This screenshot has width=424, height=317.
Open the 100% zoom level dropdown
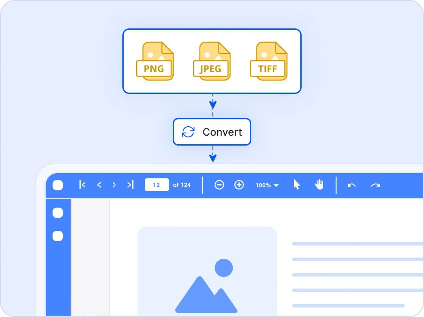266,185
